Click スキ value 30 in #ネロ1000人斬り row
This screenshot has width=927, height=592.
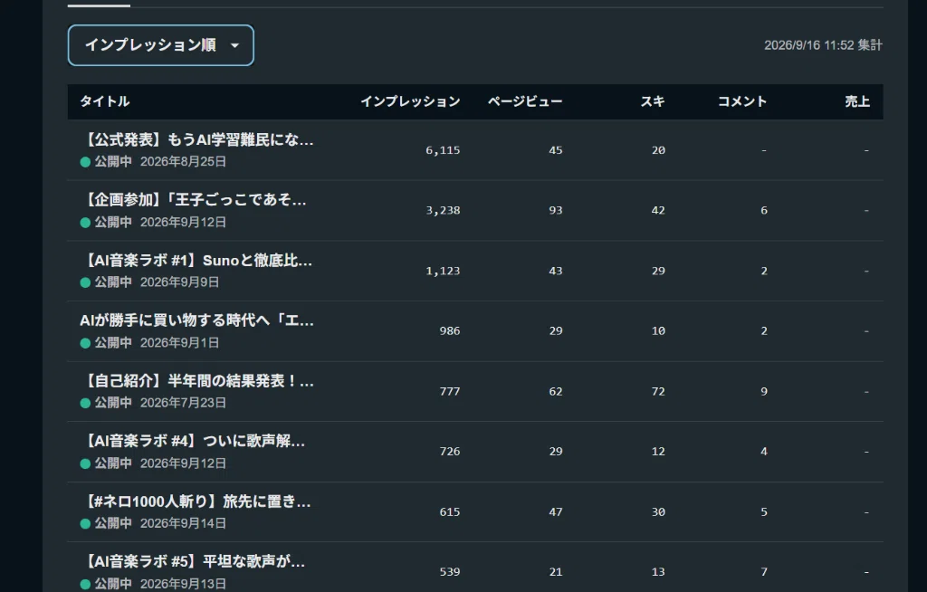[x=659, y=512]
